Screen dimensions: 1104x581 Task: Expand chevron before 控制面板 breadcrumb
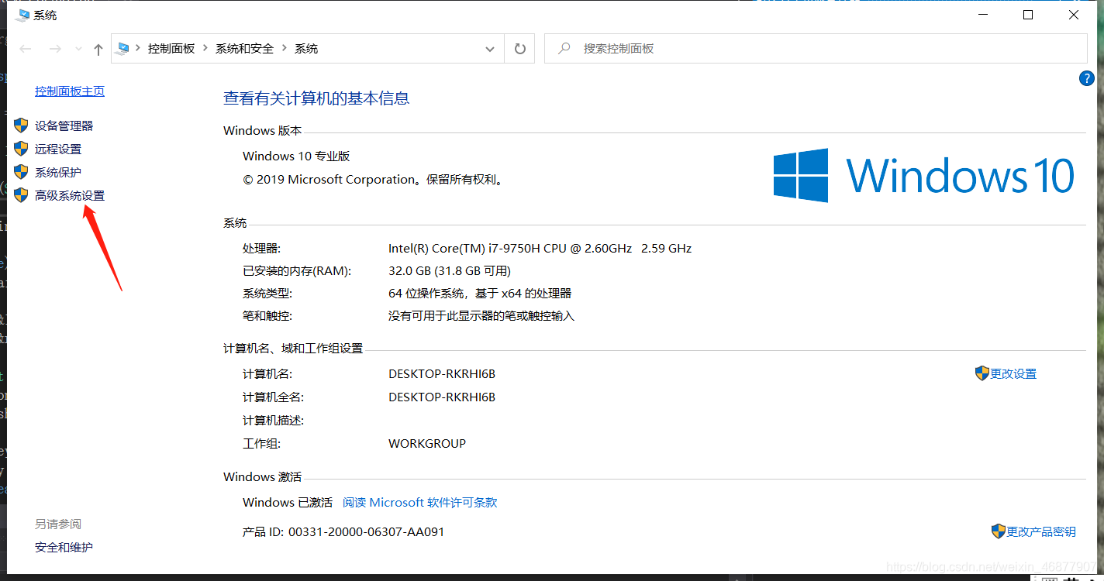click(138, 48)
